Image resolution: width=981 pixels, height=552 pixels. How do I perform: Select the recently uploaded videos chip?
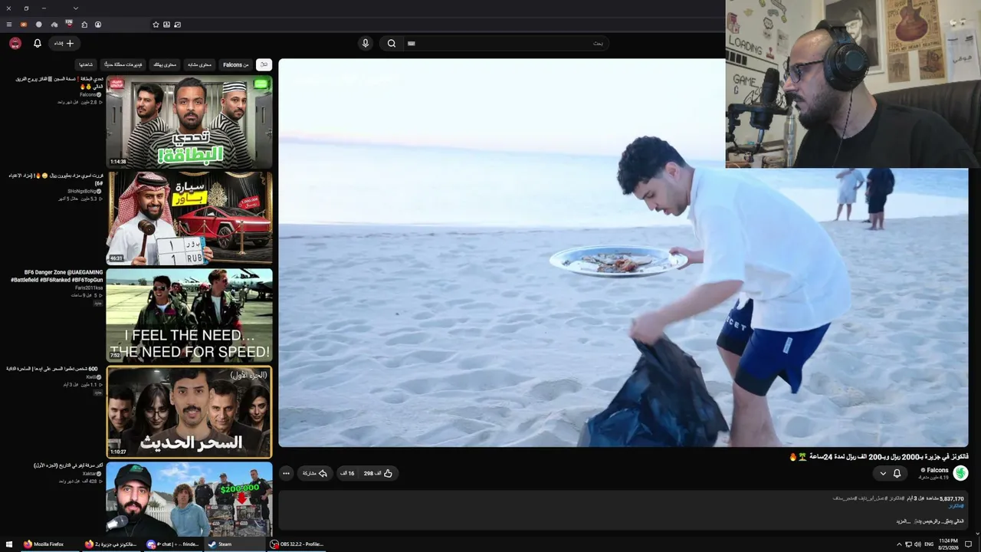point(123,65)
